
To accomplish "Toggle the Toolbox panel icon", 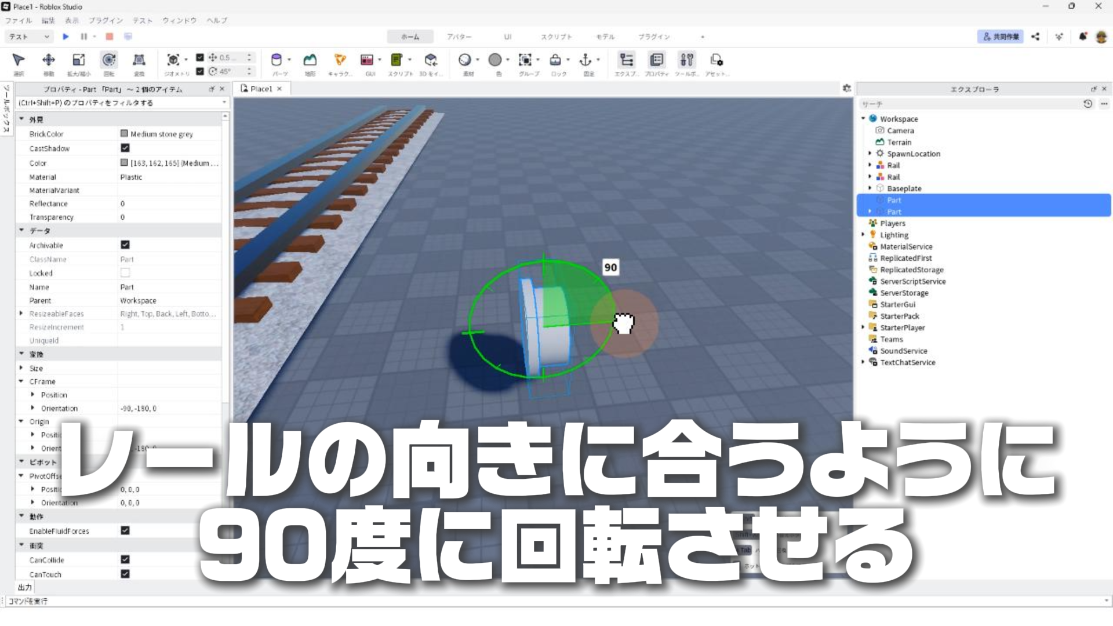I will pos(686,60).
